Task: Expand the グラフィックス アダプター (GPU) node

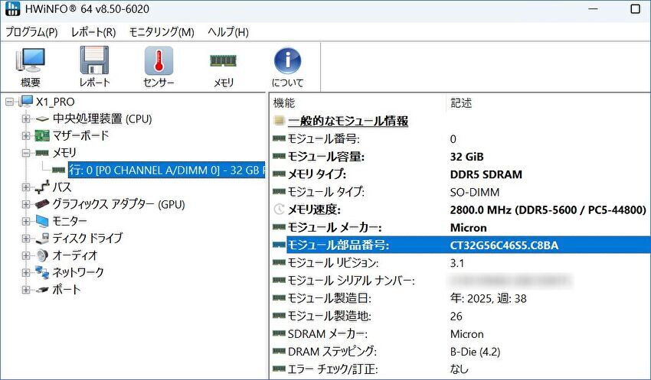Action: (26, 204)
